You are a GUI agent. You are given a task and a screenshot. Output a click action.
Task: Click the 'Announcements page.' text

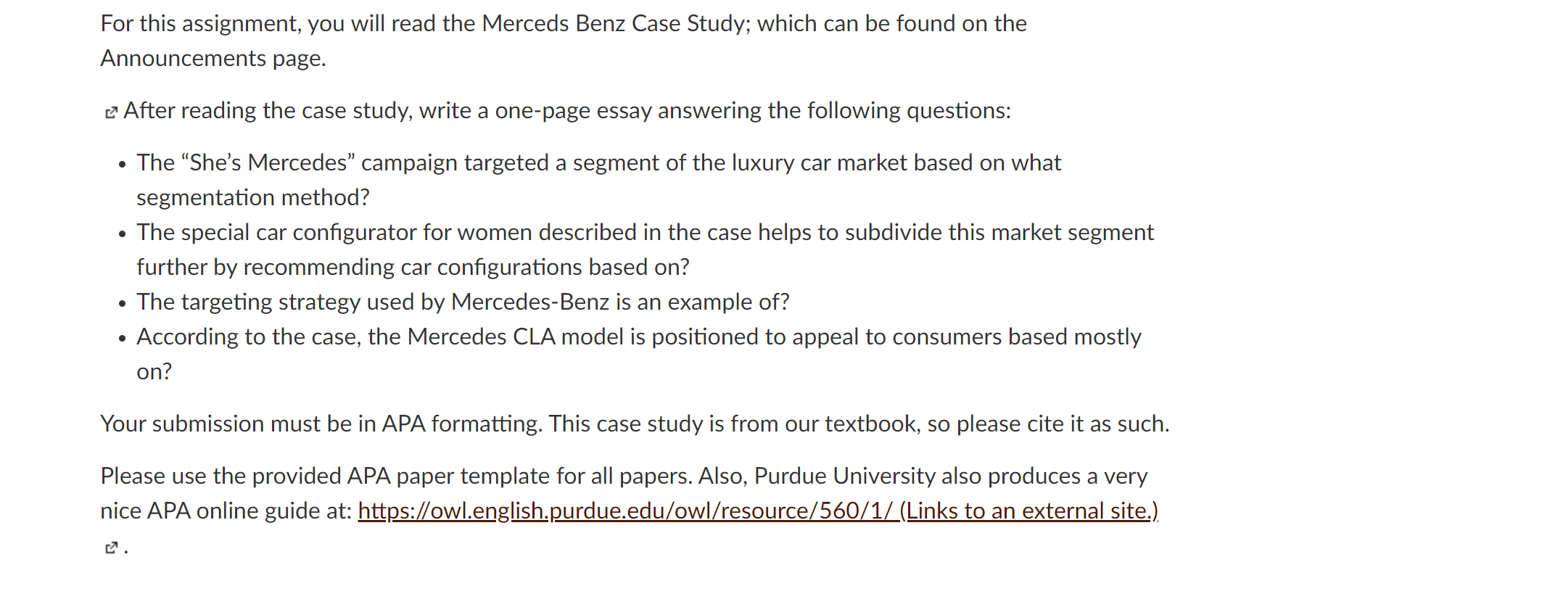click(213, 58)
